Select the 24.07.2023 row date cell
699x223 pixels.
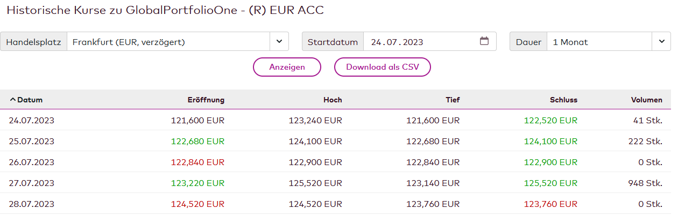click(32, 121)
